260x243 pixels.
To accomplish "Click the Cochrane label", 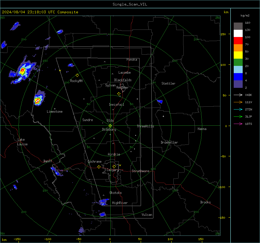I will click(x=94, y=162).
